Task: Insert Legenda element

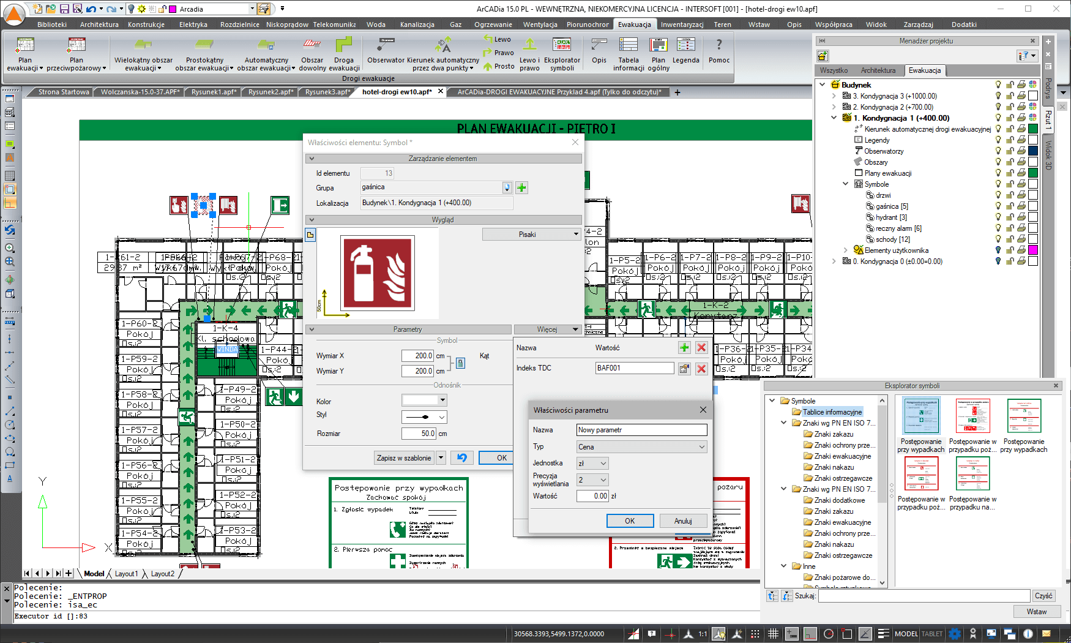Action: coord(685,50)
